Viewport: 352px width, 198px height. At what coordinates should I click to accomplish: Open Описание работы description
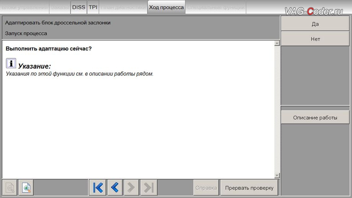tap(315, 118)
